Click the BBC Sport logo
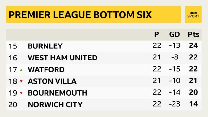This screenshot has width=208, height=117. tap(193, 15)
